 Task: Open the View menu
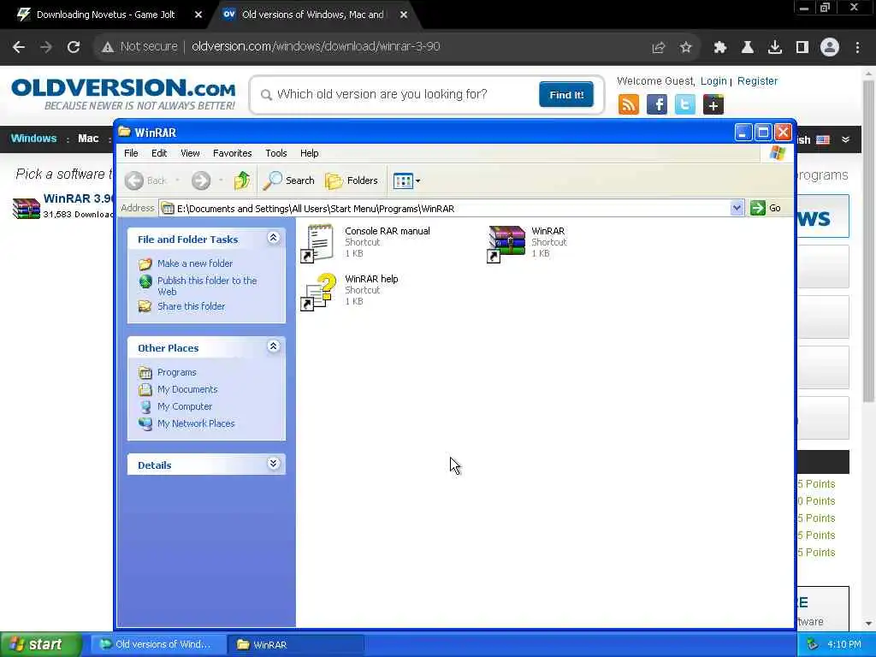click(x=190, y=153)
